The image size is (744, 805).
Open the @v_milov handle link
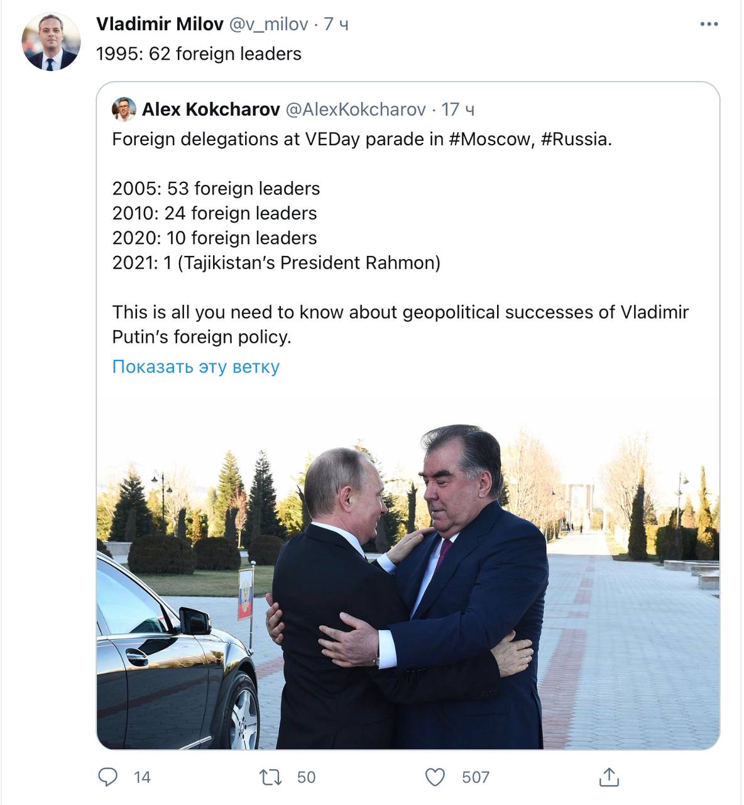coord(268,24)
